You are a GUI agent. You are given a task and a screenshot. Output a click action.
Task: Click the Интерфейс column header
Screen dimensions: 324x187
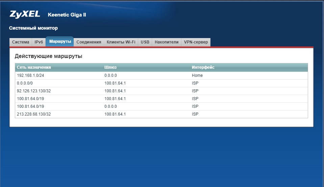coord(203,67)
